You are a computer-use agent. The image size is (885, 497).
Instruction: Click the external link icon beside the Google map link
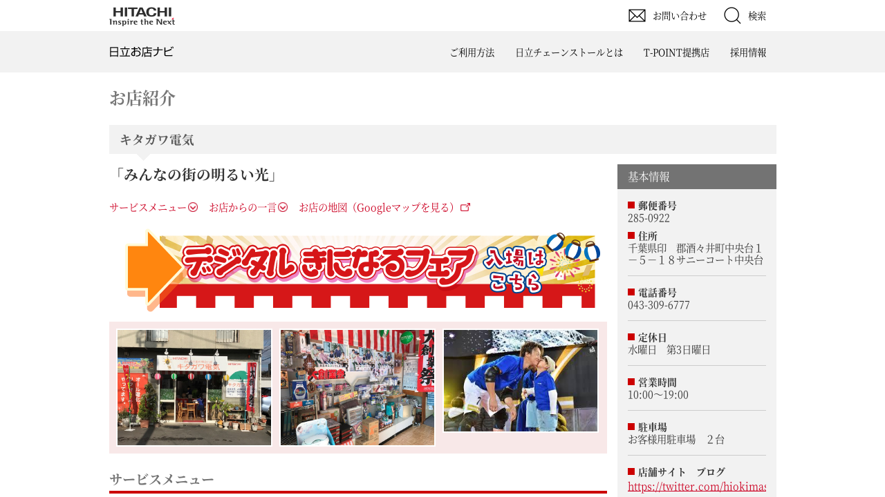pyautogui.click(x=465, y=207)
